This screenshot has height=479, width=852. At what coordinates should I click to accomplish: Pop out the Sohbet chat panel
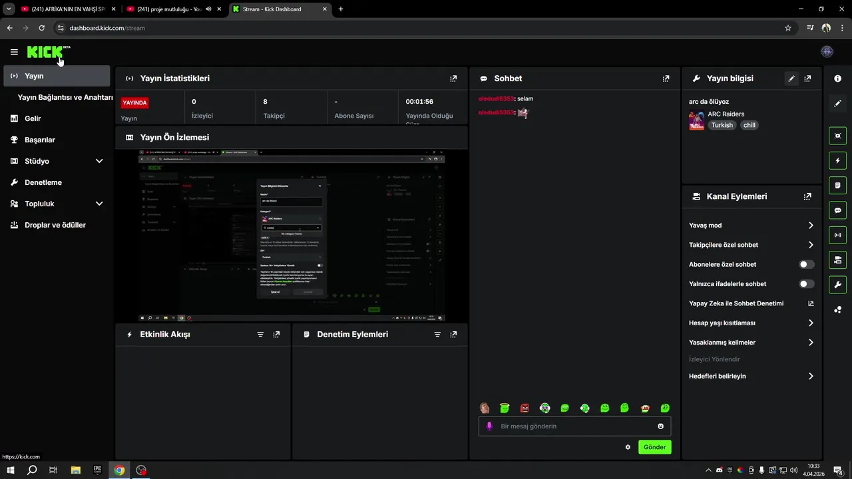pyautogui.click(x=666, y=79)
